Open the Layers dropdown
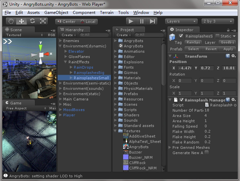The width and height of the screenshot is (240, 181). [x=181, y=21]
